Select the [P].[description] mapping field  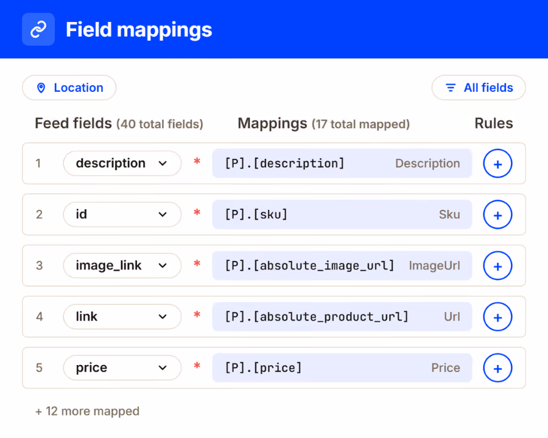[x=342, y=164]
